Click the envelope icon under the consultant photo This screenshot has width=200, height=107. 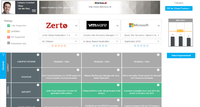pyautogui.click(x=34, y=11)
